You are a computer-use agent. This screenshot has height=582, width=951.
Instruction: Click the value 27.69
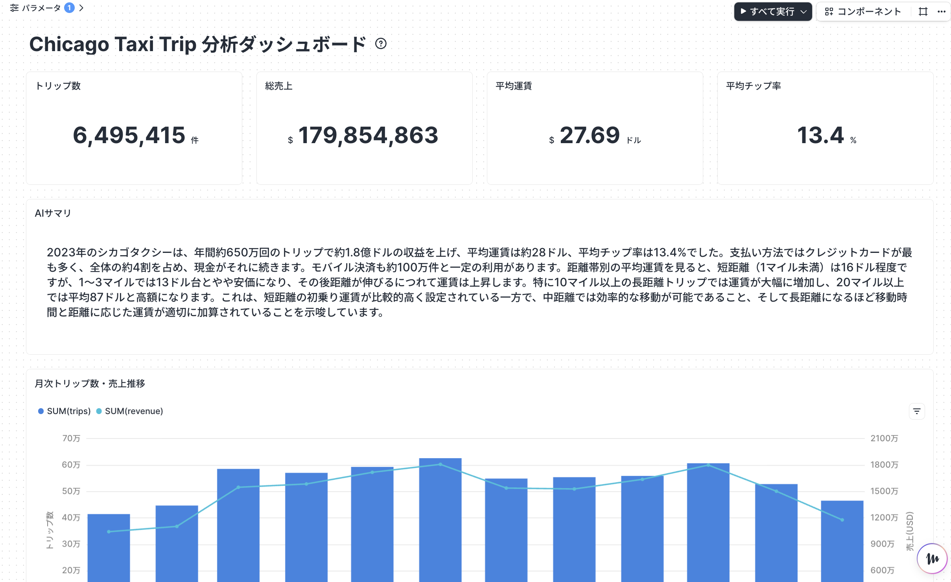tap(590, 135)
